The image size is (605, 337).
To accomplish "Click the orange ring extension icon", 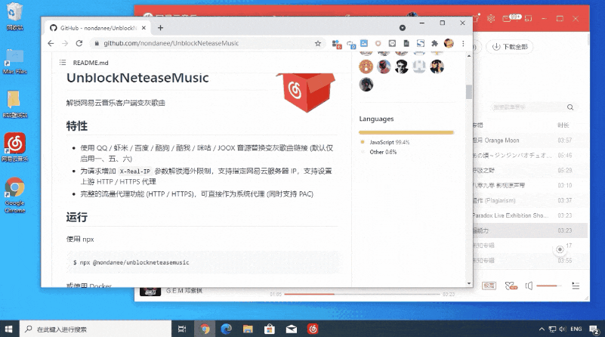I will (x=378, y=43).
